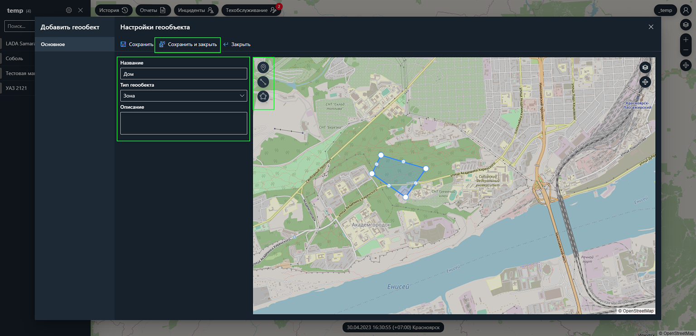Open the Инциденты section
This screenshot has width=696, height=336.
pos(196,10)
